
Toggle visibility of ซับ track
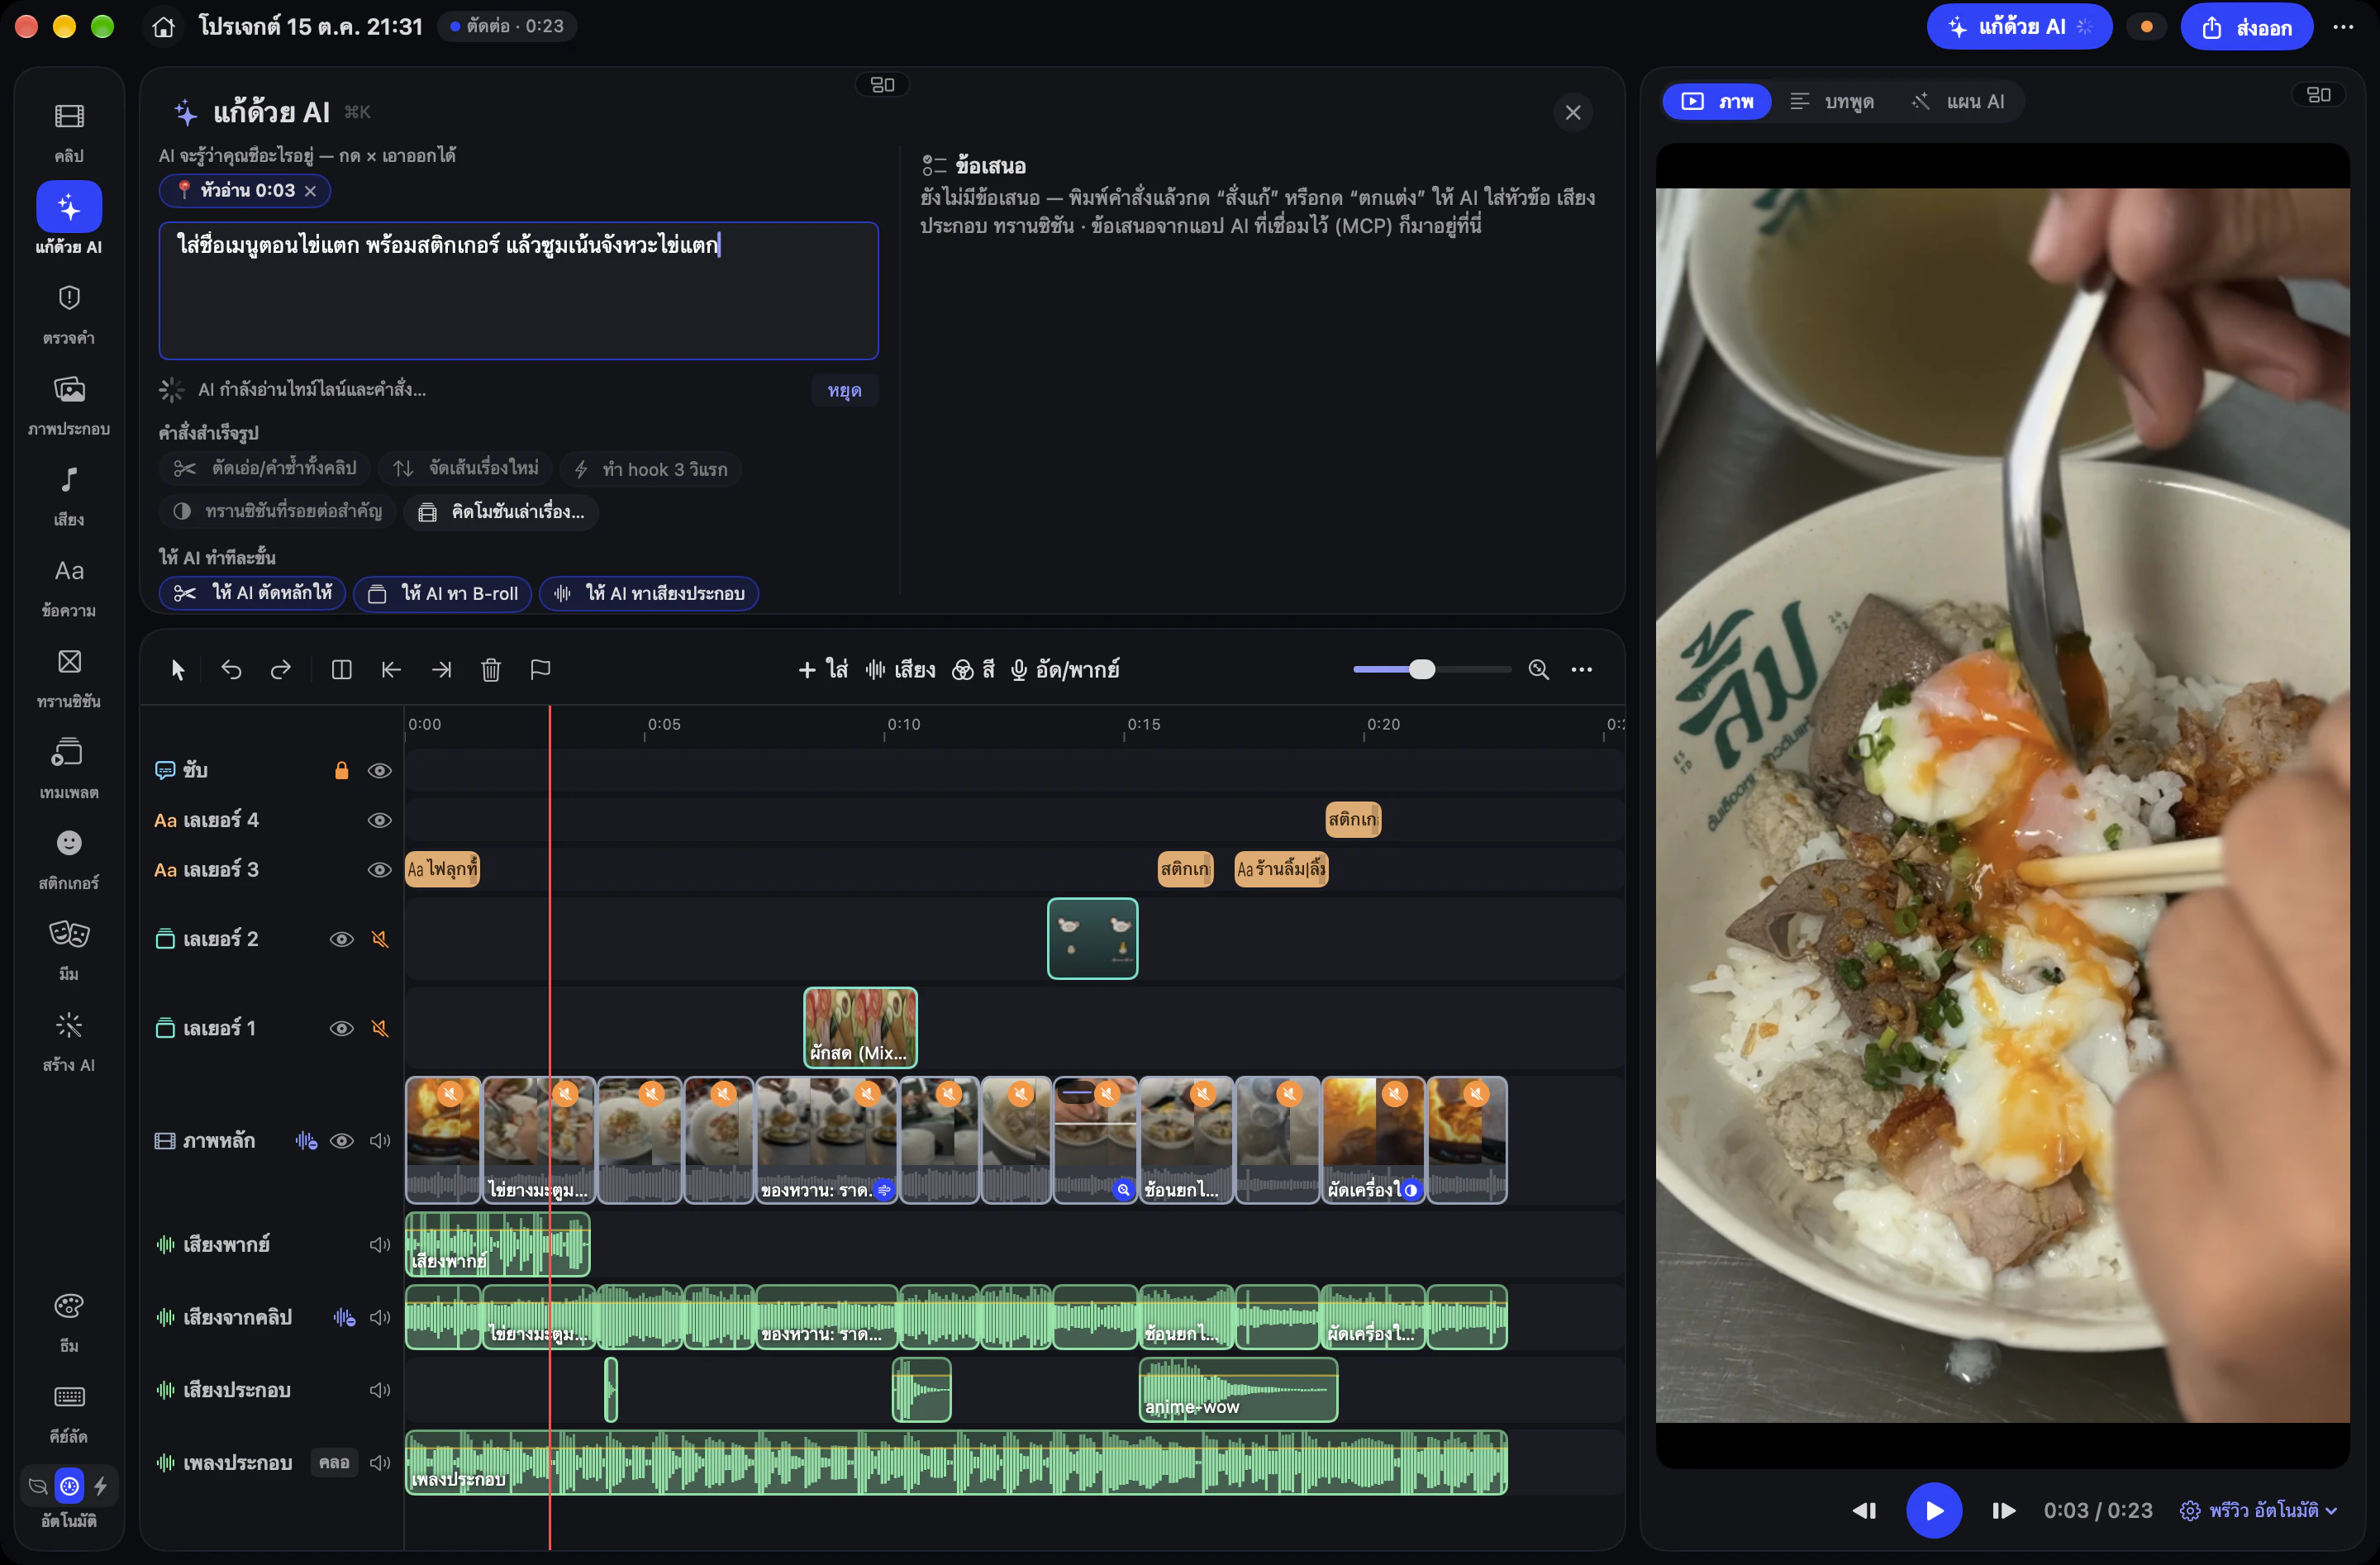coord(379,770)
